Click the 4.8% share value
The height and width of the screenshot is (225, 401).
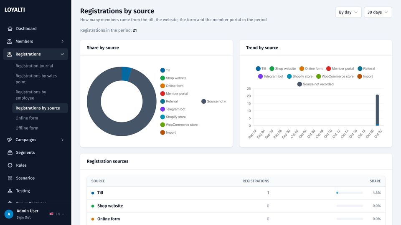pos(377,193)
